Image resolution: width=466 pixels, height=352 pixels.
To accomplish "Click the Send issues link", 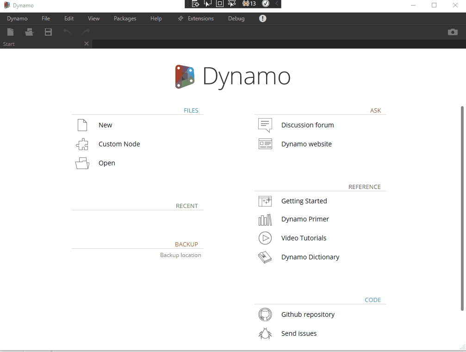I will [x=299, y=333].
